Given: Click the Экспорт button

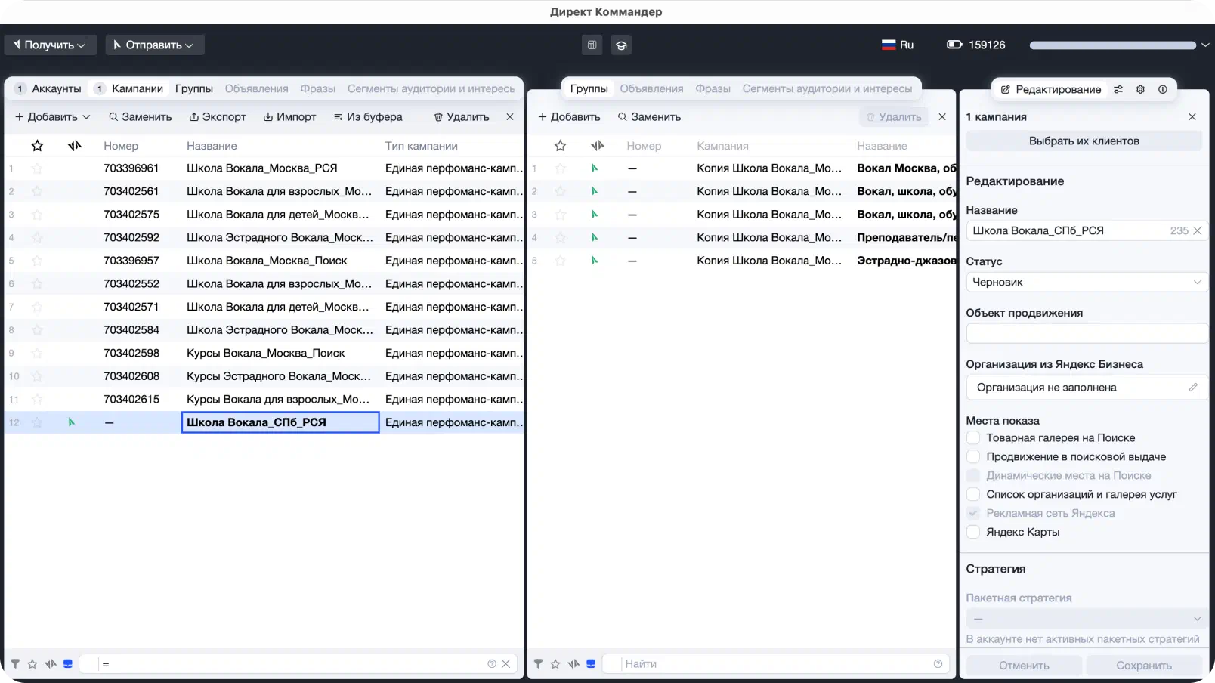Looking at the screenshot, I should 218,117.
